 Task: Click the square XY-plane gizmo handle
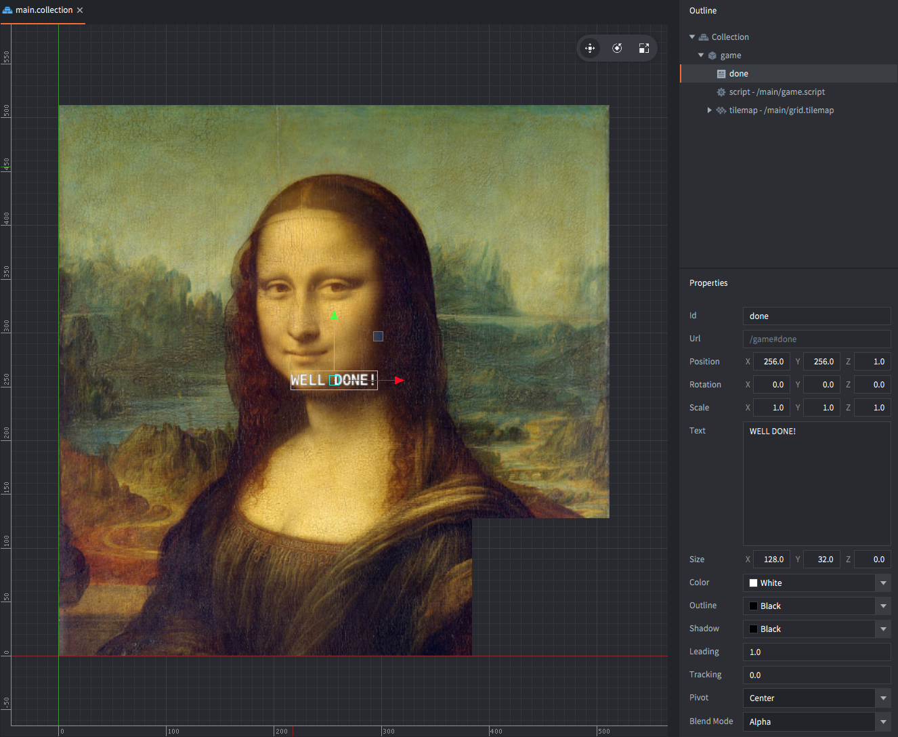pyautogui.click(x=379, y=336)
